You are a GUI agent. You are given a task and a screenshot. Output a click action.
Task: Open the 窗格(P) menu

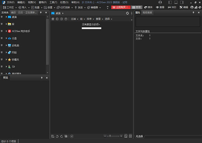tap(43, 2)
